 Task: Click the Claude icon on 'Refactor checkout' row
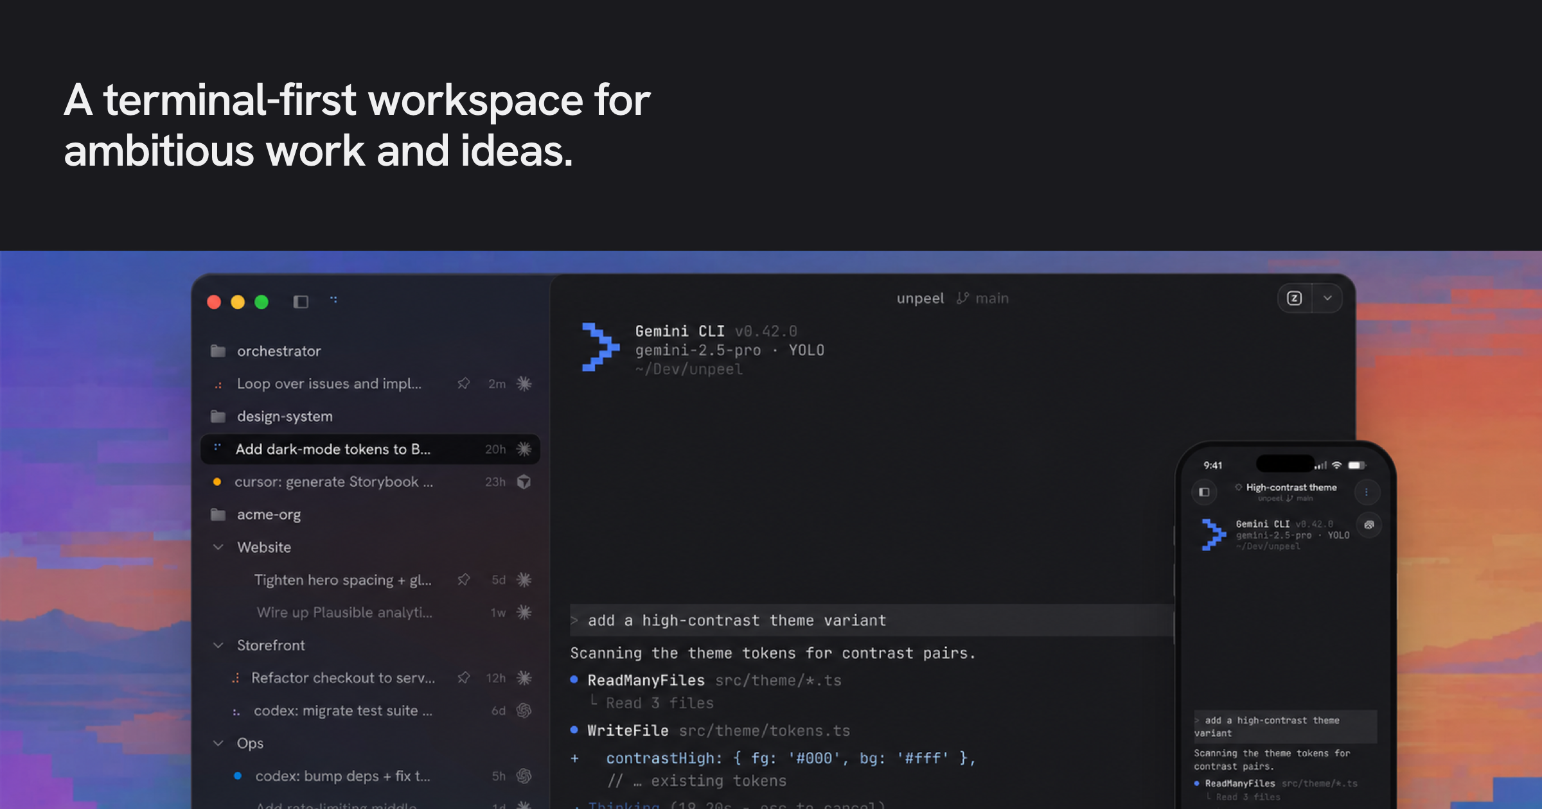click(524, 678)
